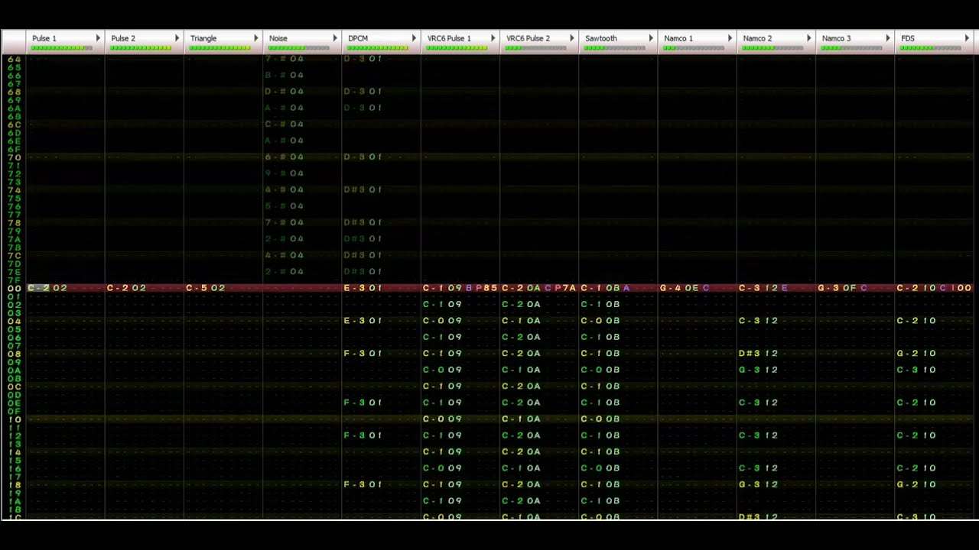Select E-3 01 in DPCM on row 00
Viewport: 979px width, 550px height.
point(363,288)
